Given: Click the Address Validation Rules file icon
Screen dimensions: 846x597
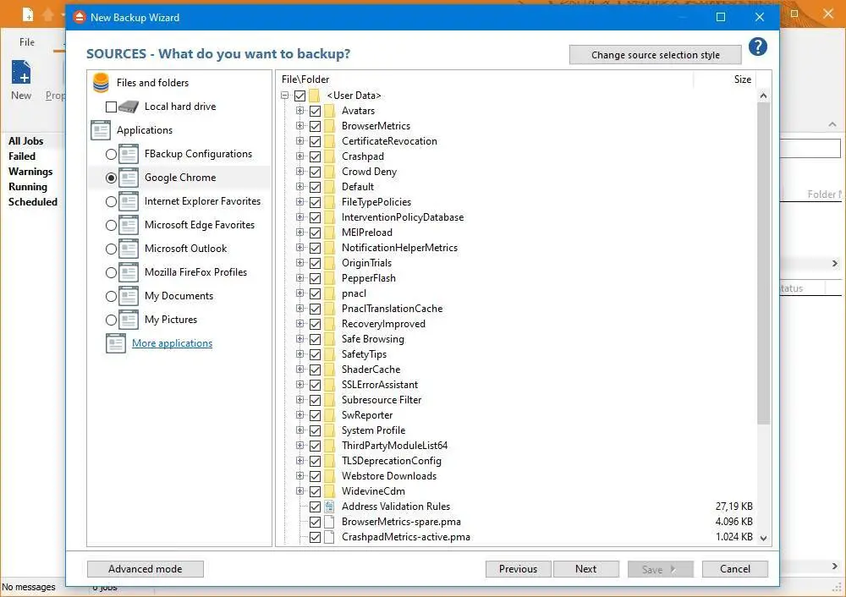Looking at the screenshot, I should click(329, 507).
